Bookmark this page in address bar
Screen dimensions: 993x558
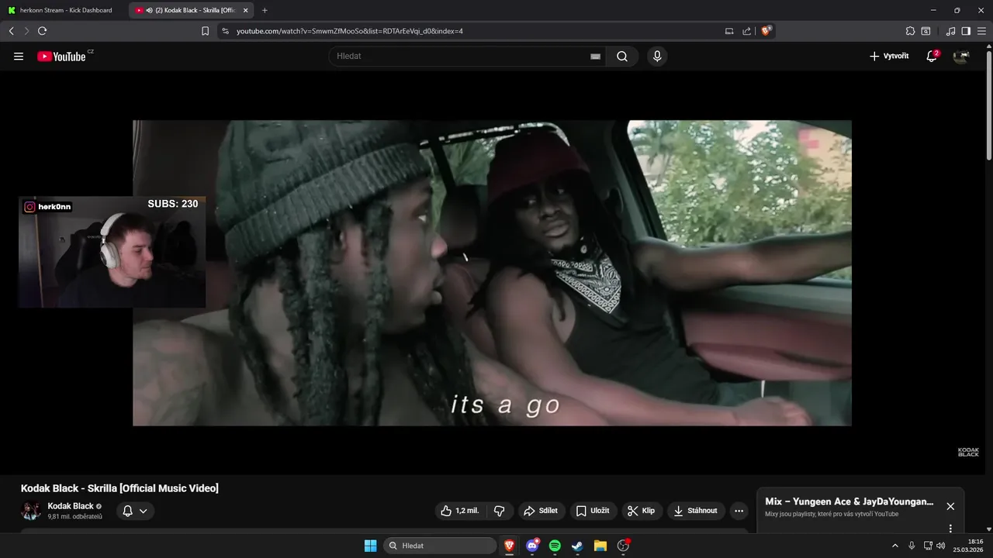(x=205, y=31)
